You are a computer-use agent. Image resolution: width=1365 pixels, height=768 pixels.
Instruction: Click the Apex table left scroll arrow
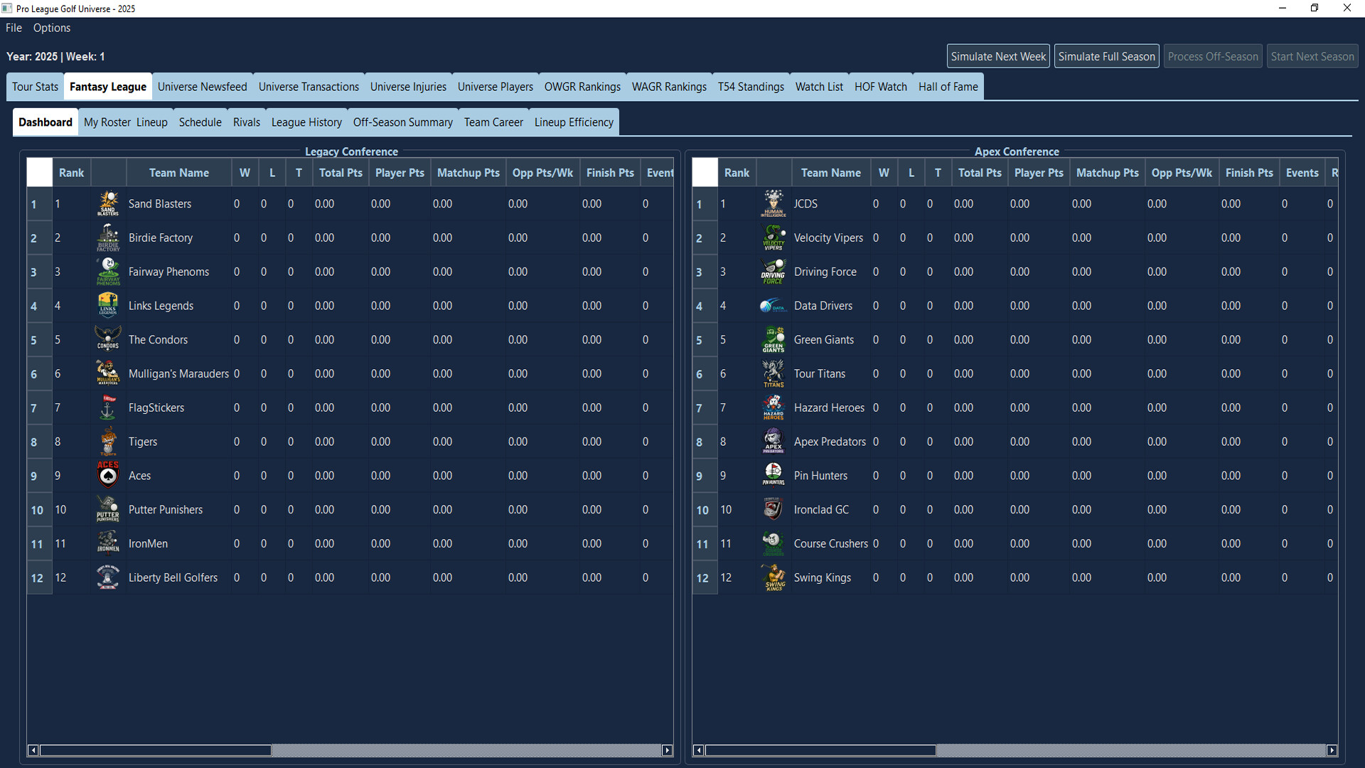tap(699, 750)
